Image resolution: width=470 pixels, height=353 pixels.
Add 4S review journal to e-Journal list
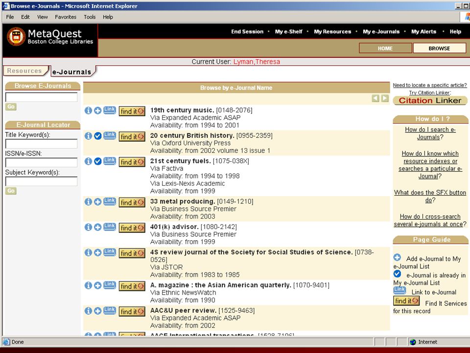(98, 252)
